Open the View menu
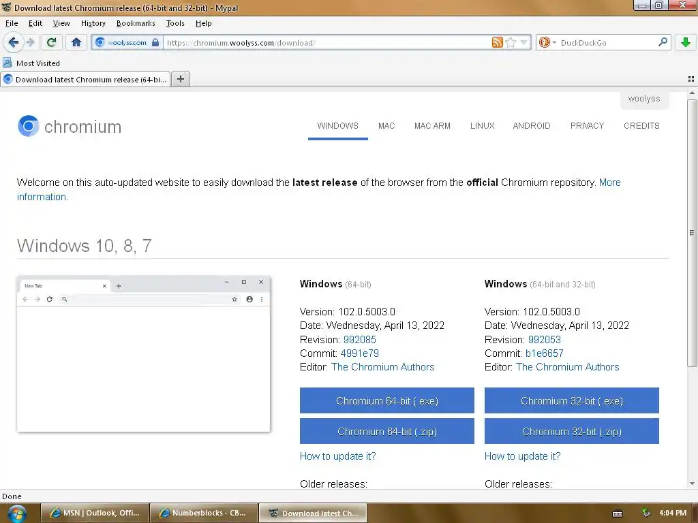Image resolution: width=698 pixels, height=523 pixels. (61, 23)
